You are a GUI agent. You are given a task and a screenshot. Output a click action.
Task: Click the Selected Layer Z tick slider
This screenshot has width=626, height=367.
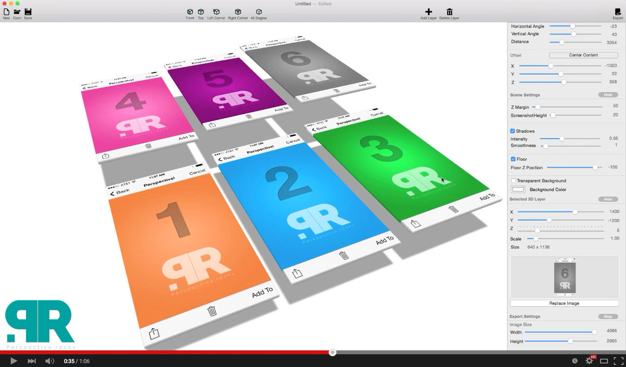(560, 229)
